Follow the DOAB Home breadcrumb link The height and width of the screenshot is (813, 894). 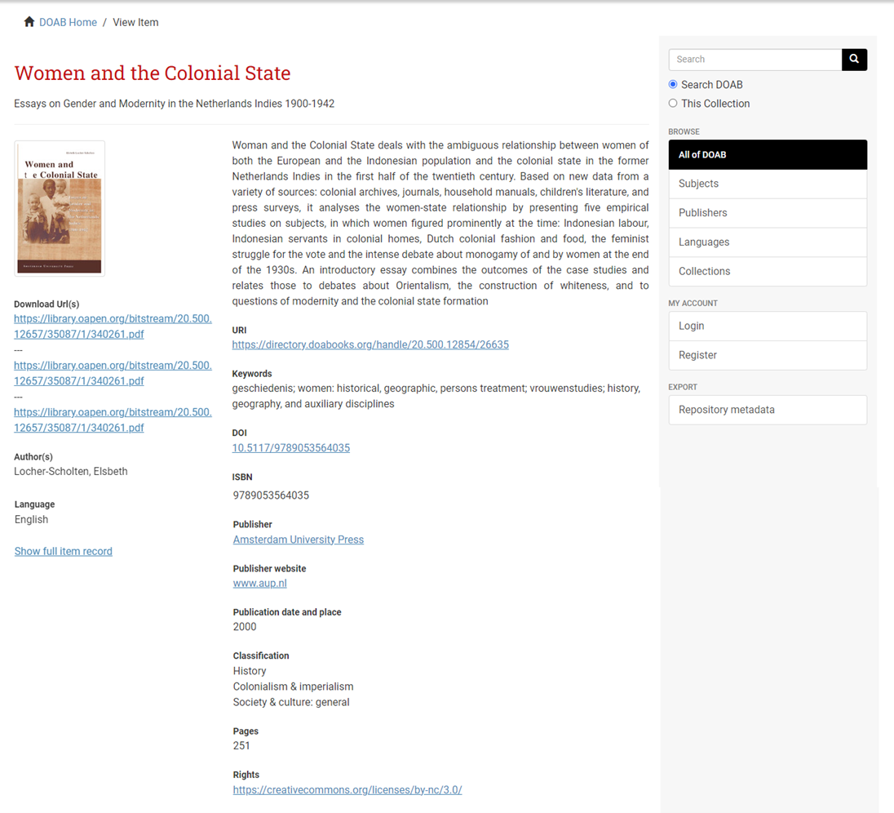(68, 22)
